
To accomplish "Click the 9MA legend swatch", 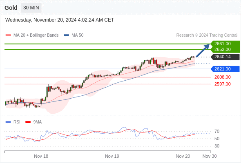I will [28, 122].
